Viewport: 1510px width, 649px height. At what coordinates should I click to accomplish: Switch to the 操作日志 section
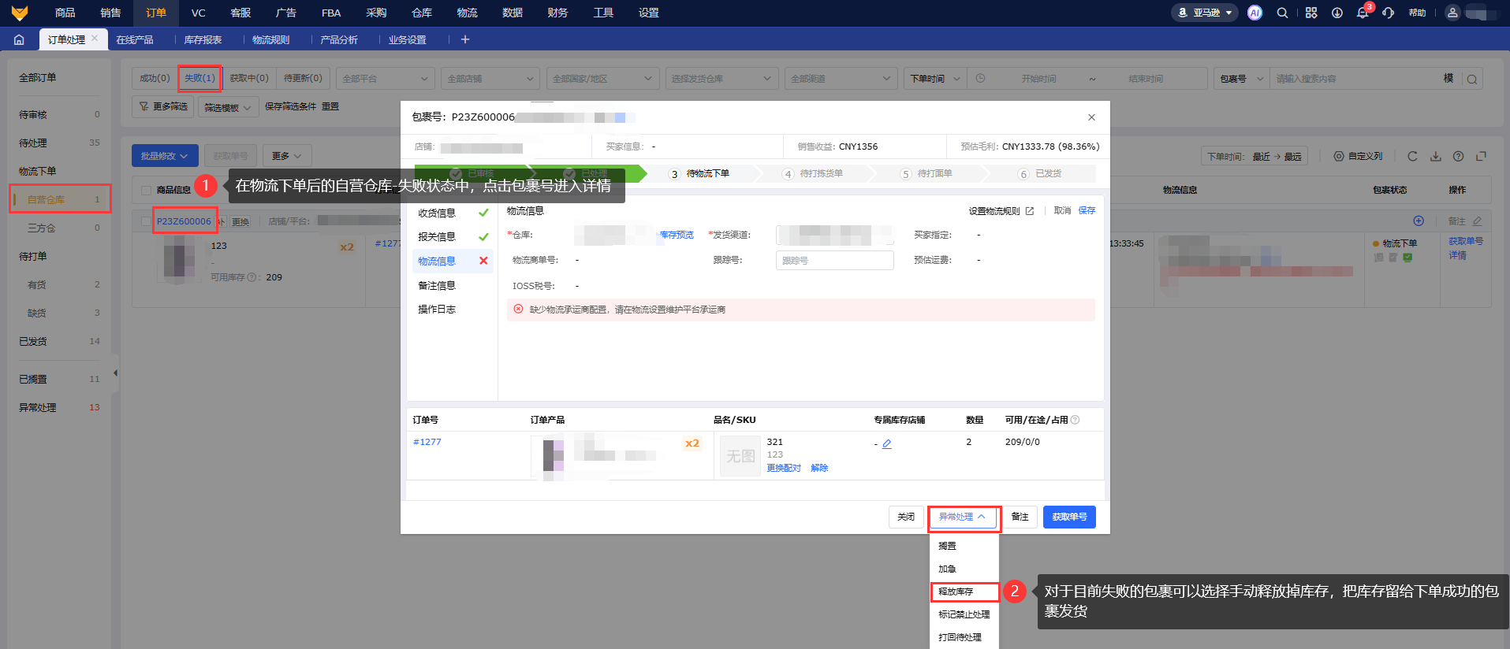pos(437,310)
